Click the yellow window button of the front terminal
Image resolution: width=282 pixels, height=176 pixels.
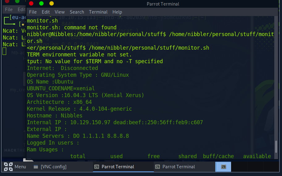coord(52,4)
